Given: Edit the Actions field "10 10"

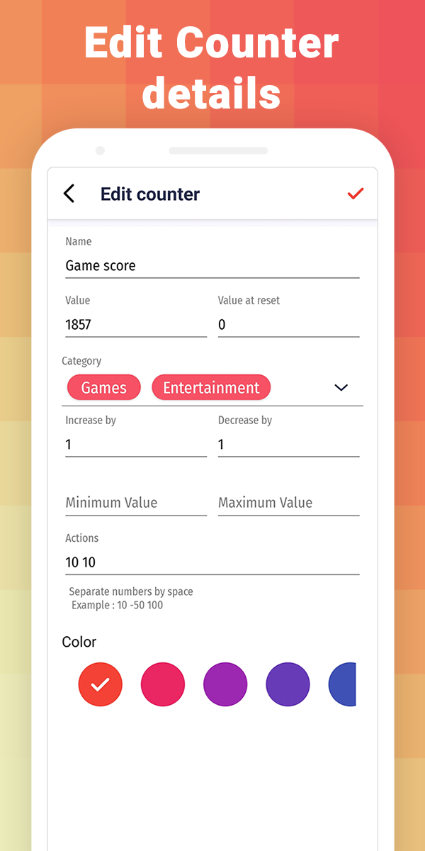Looking at the screenshot, I should [212, 562].
